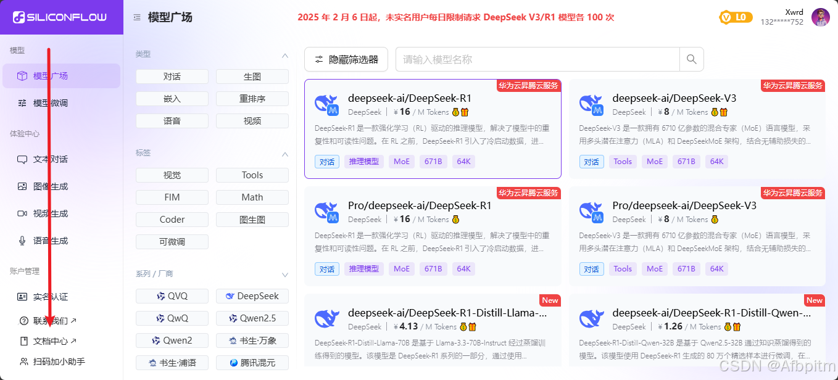Click the 语音生成 microphone icon
838x380 pixels.
click(x=22, y=241)
